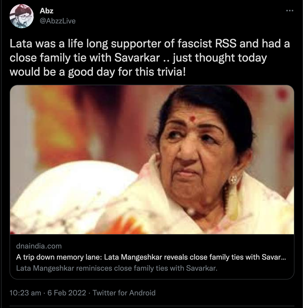303x308 pixels.
Task: Click the word 'Lata' starting the tweet
Action: [21, 44]
